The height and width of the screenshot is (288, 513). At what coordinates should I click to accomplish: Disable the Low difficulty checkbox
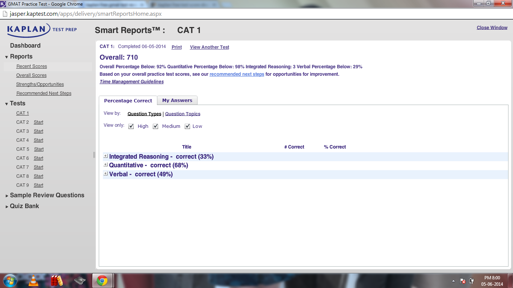[187, 126]
